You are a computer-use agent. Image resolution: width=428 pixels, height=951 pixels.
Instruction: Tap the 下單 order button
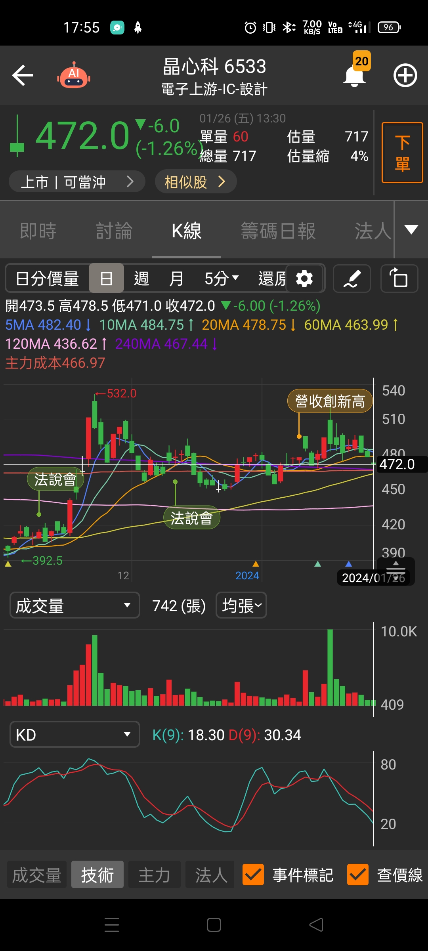[402, 153]
